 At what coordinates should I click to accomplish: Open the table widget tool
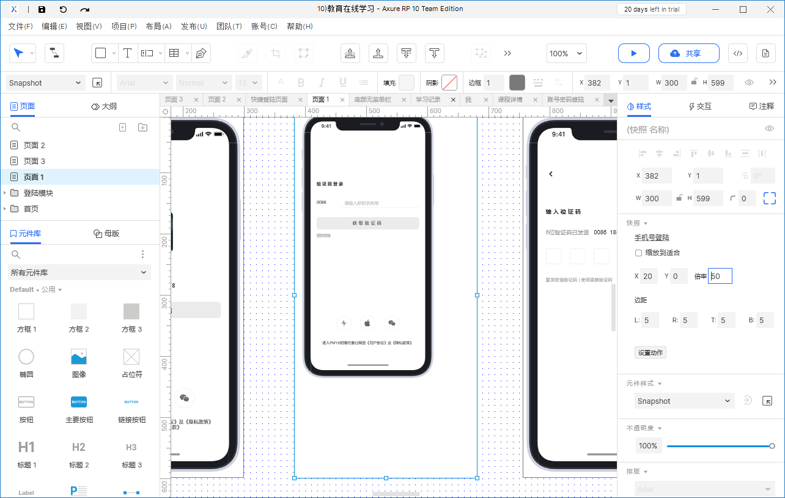(x=174, y=53)
